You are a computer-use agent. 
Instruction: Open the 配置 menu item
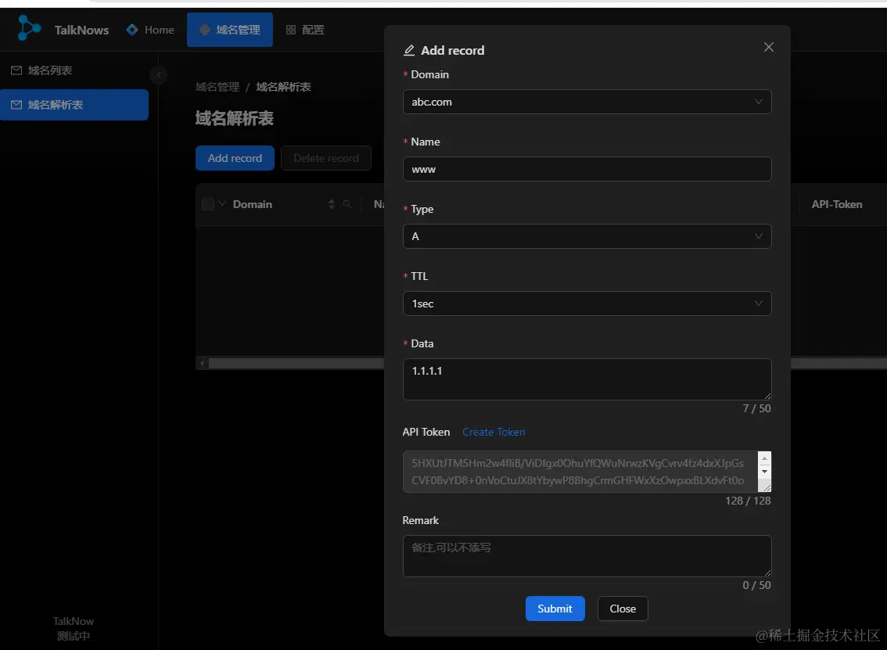click(305, 30)
